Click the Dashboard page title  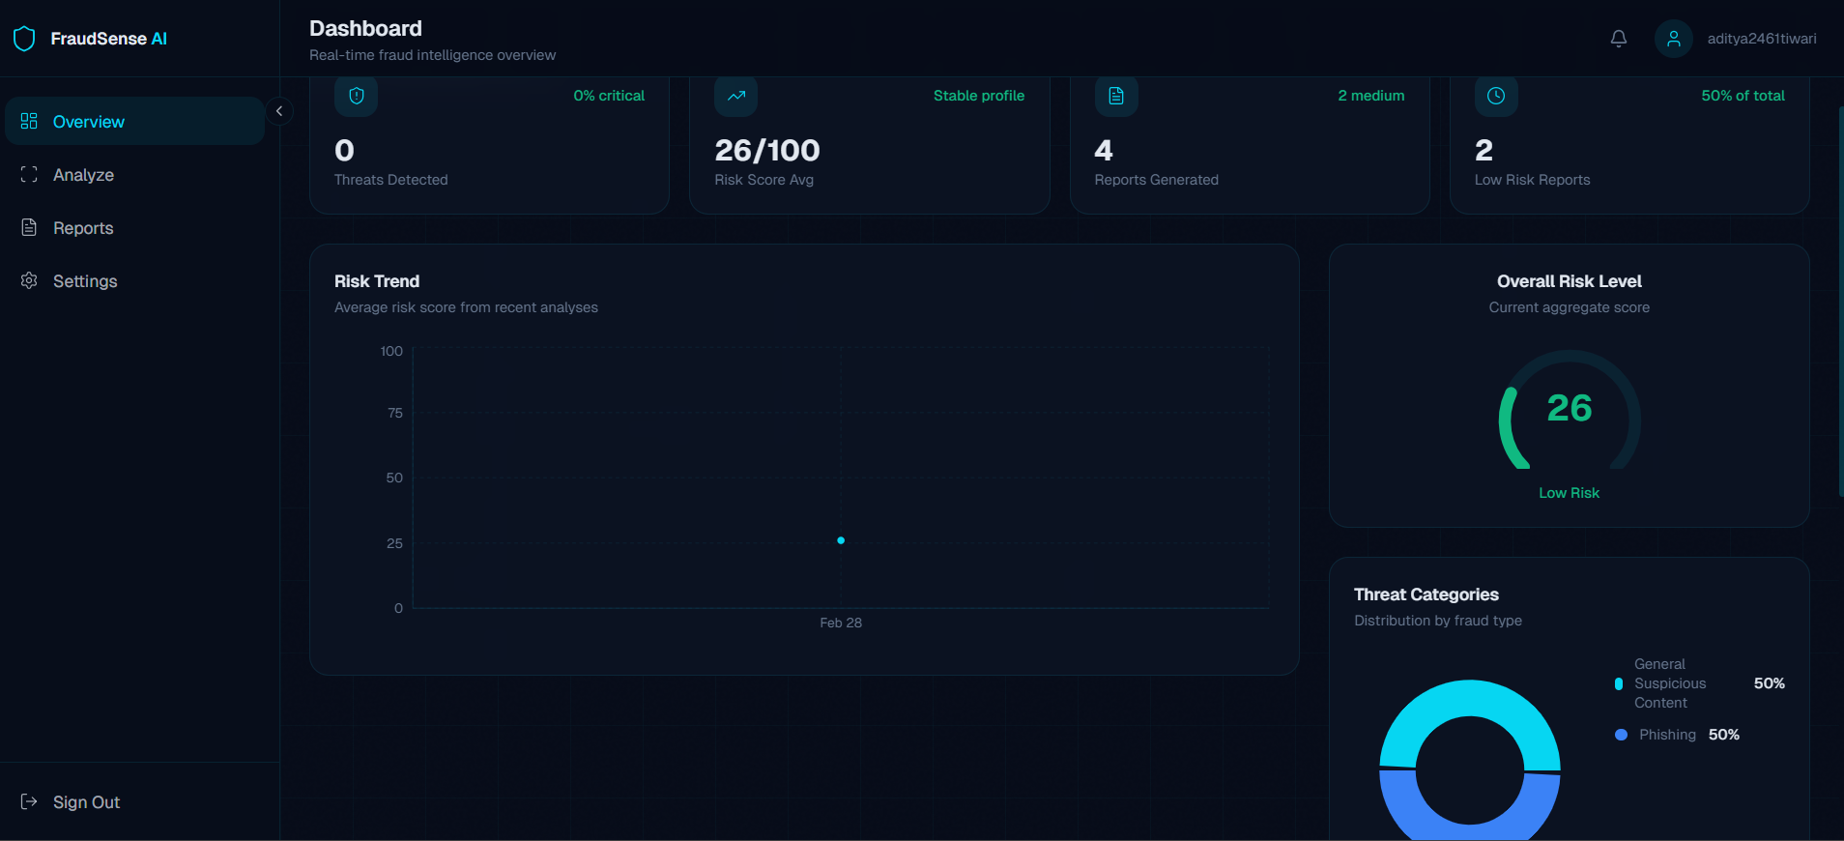coord(365,28)
